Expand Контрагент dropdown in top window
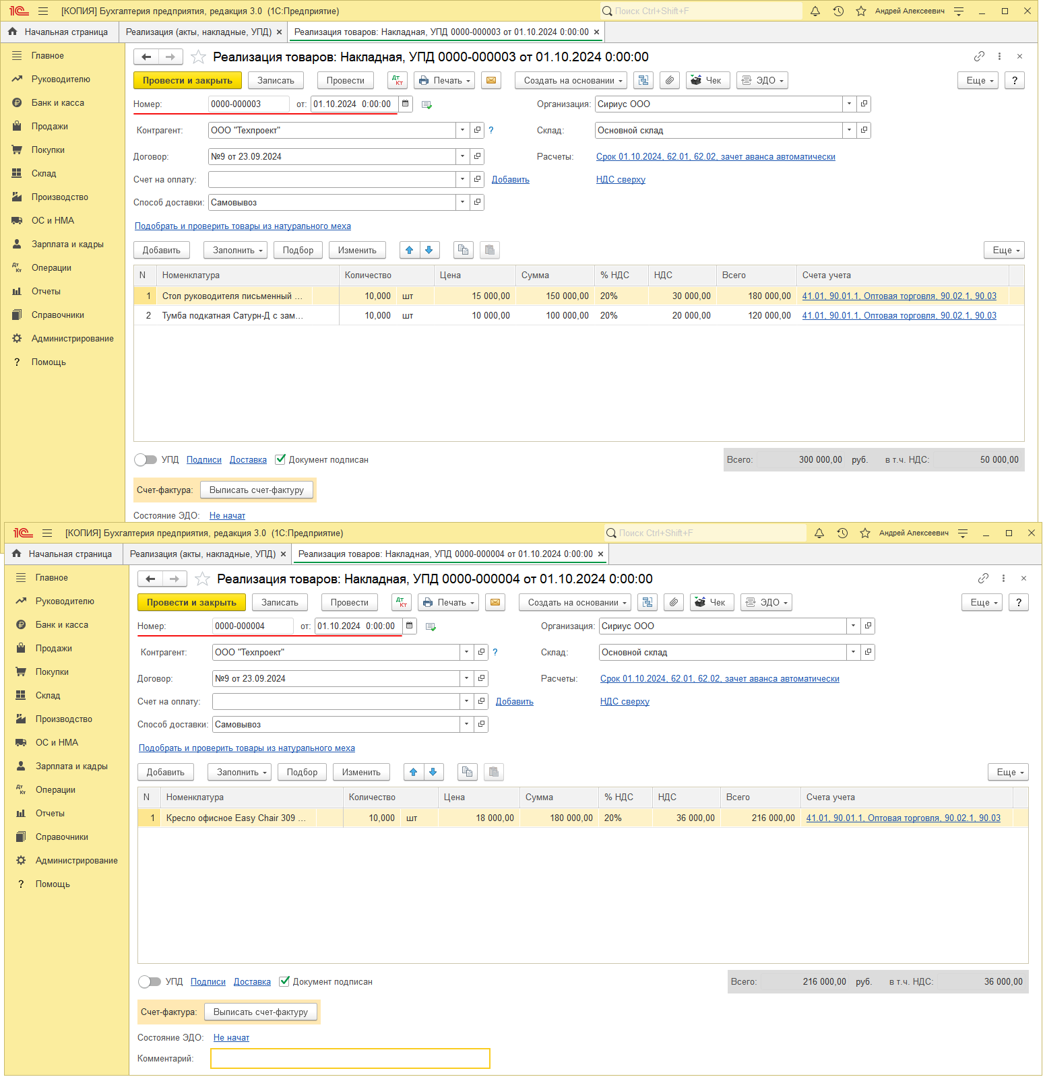This screenshot has height=1077, width=1043. [462, 130]
